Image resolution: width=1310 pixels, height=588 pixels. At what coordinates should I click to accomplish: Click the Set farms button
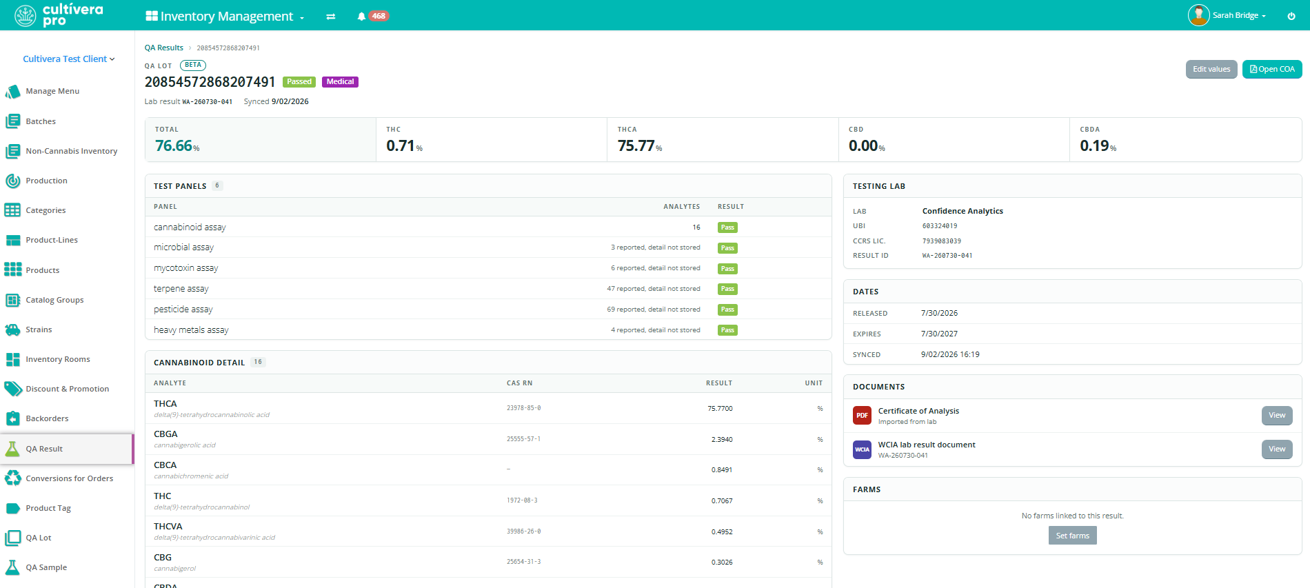1072,536
